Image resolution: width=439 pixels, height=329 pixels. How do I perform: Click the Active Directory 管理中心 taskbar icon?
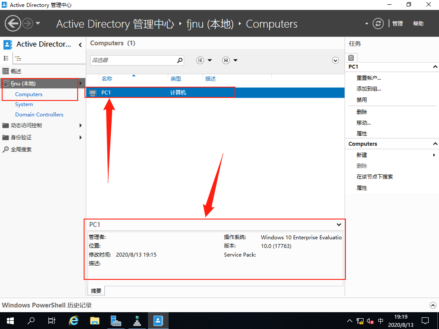tap(158, 321)
